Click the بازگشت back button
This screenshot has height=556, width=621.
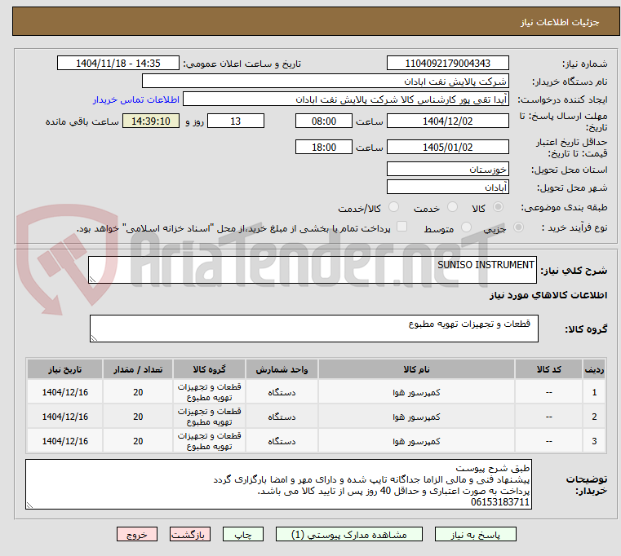[x=189, y=534]
